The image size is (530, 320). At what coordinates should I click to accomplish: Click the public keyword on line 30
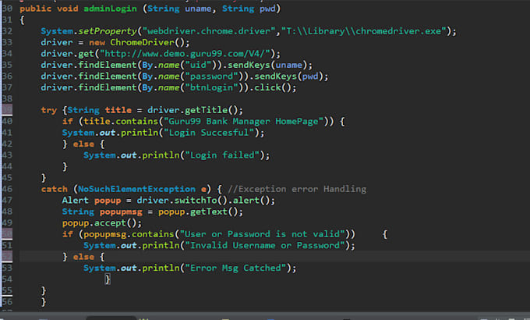pos(36,9)
